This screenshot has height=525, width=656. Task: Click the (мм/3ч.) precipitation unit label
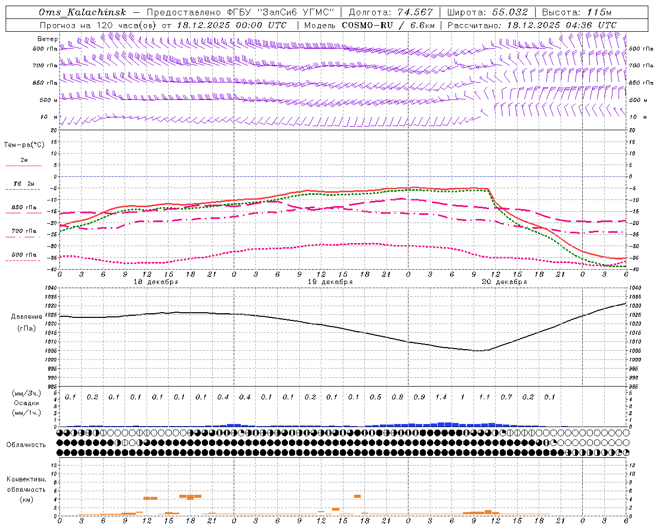(x=27, y=393)
